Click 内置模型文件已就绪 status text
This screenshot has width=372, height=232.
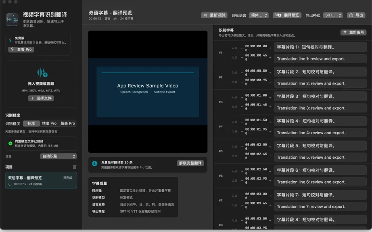[29, 141]
